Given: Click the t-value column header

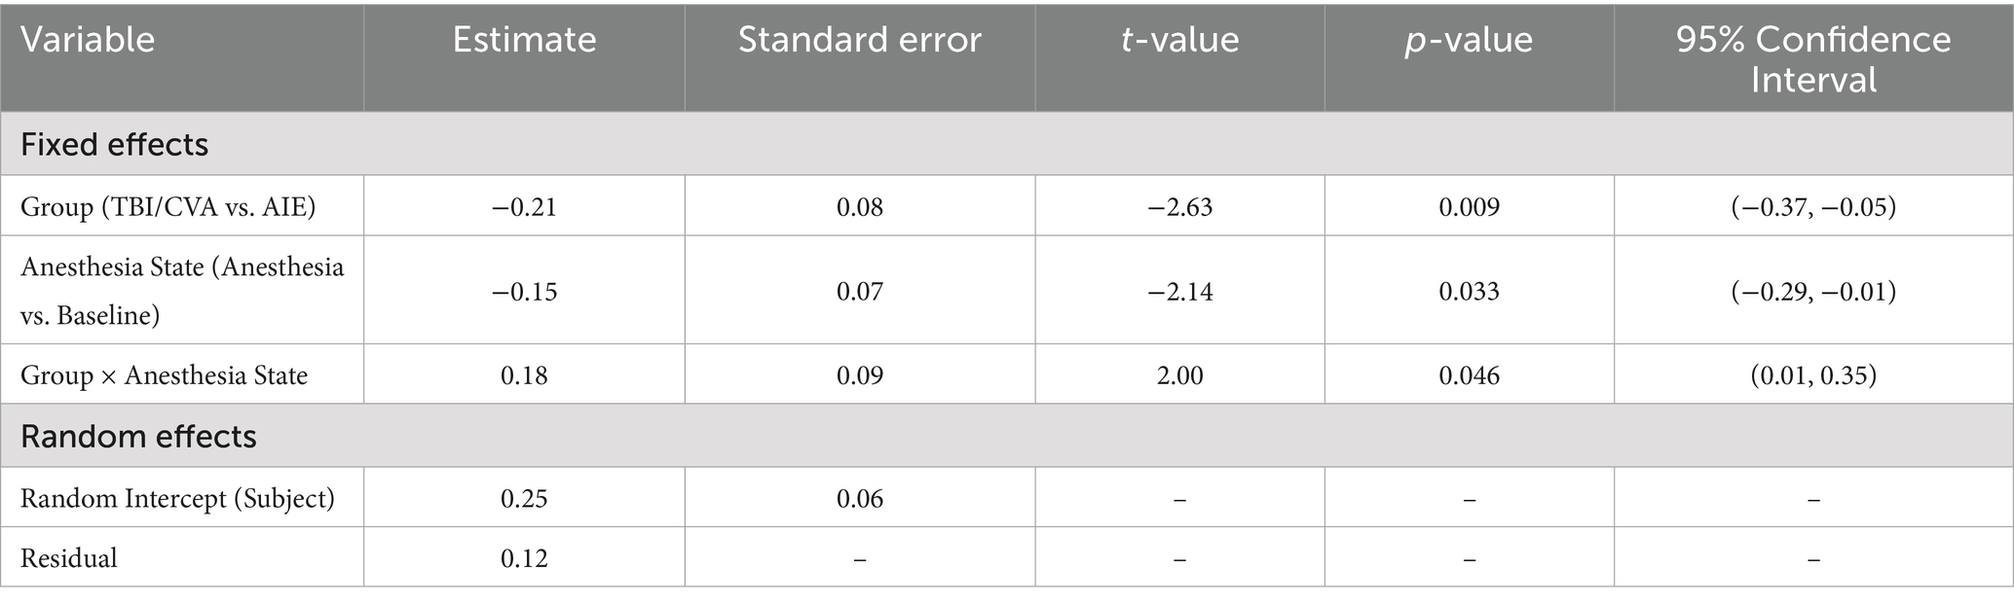Looking at the screenshot, I should (x=1179, y=40).
